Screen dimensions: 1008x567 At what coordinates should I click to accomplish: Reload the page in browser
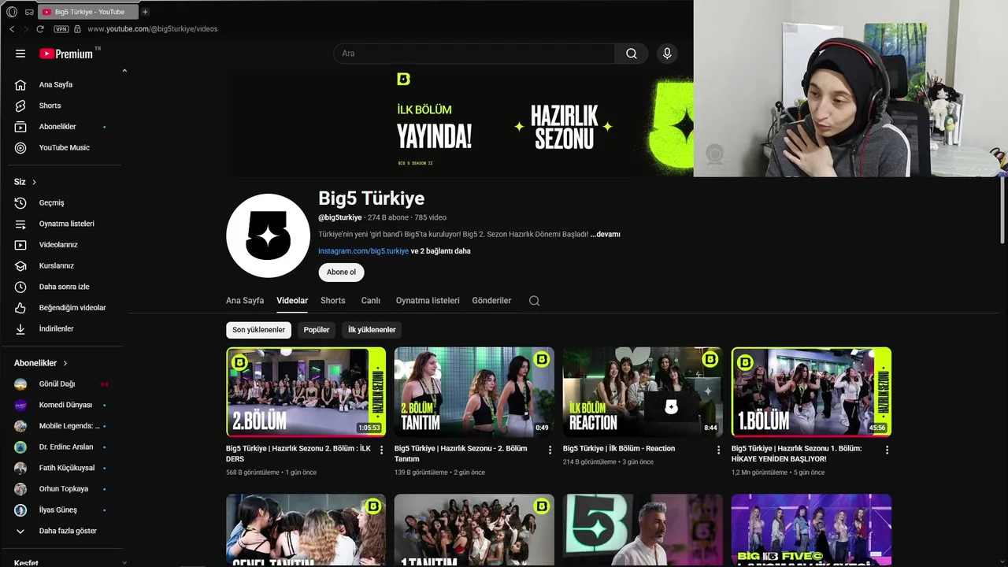pyautogui.click(x=40, y=29)
